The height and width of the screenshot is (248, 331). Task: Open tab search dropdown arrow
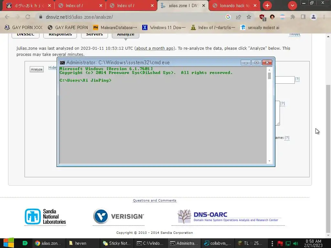(x=292, y=5)
